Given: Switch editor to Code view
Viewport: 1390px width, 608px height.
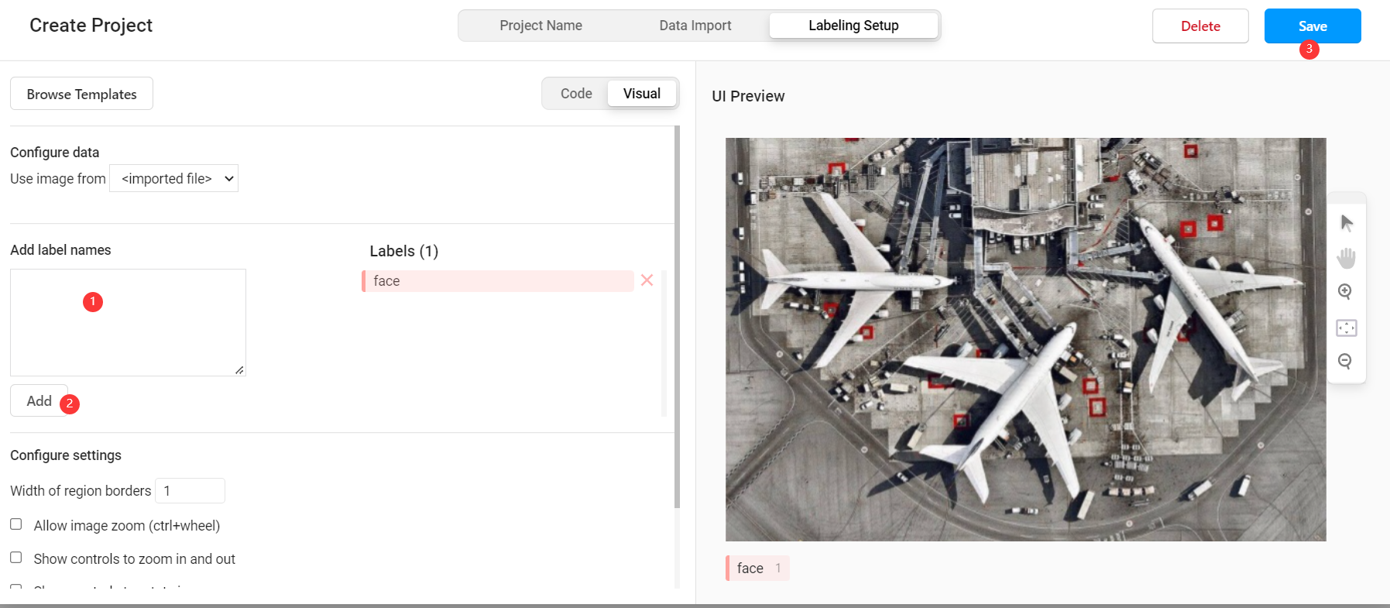Looking at the screenshot, I should [576, 94].
